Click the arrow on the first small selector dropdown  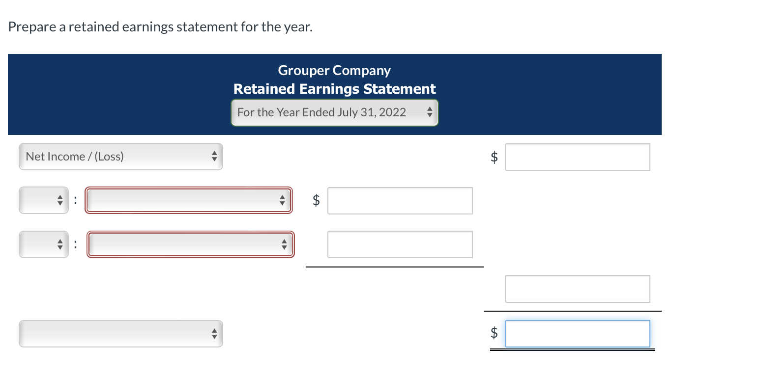pyautogui.click(x=59, y=200)
